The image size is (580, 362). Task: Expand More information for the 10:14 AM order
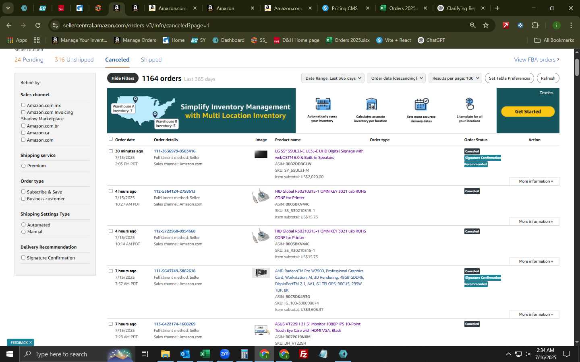click(534, 261)
